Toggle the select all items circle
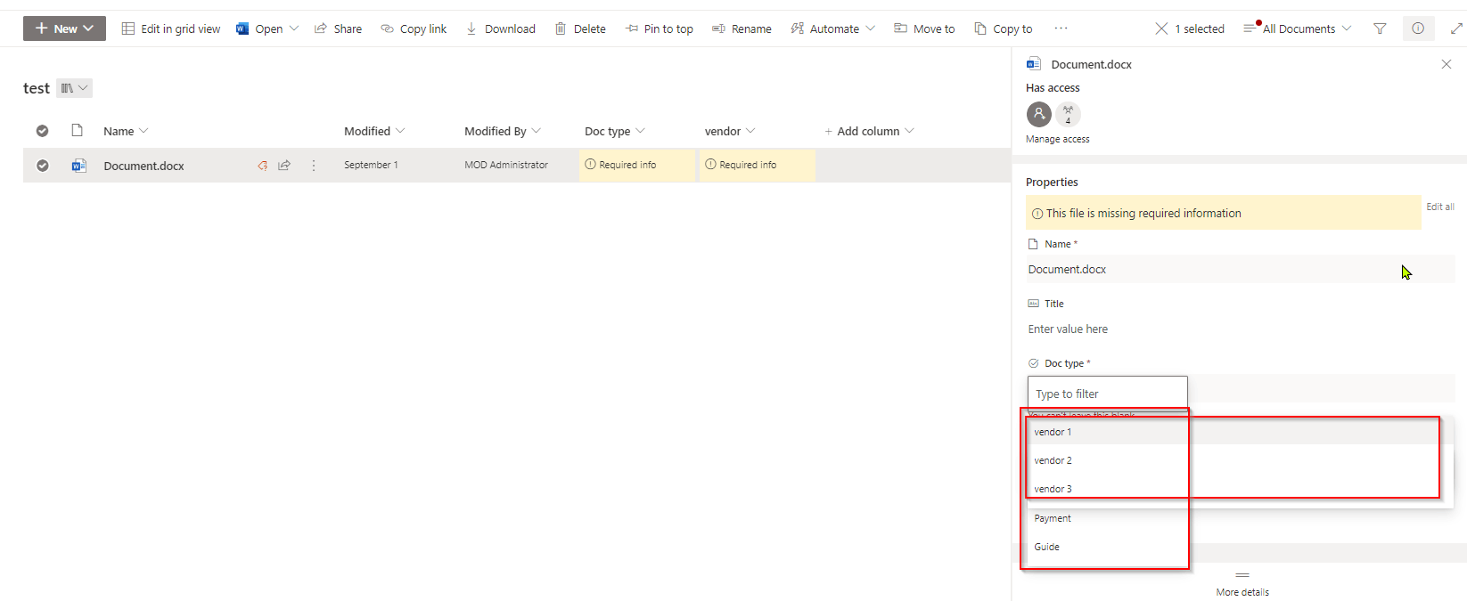Viewport: 1467px width, 601px height. (42, 131)
